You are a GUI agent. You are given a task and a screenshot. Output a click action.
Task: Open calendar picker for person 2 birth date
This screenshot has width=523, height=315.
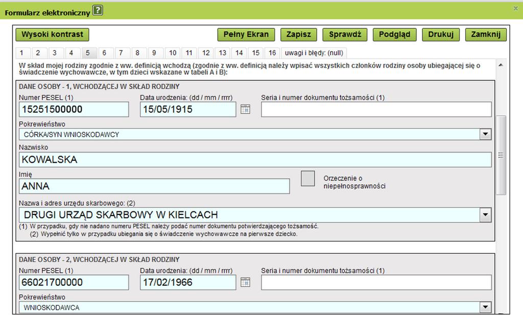[x=245, y=282]
